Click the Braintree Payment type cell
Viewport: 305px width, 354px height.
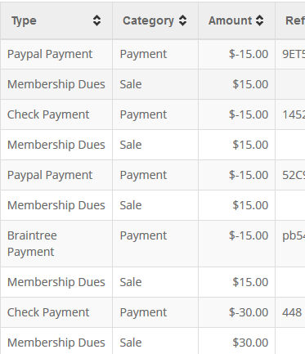coord(32,244)
